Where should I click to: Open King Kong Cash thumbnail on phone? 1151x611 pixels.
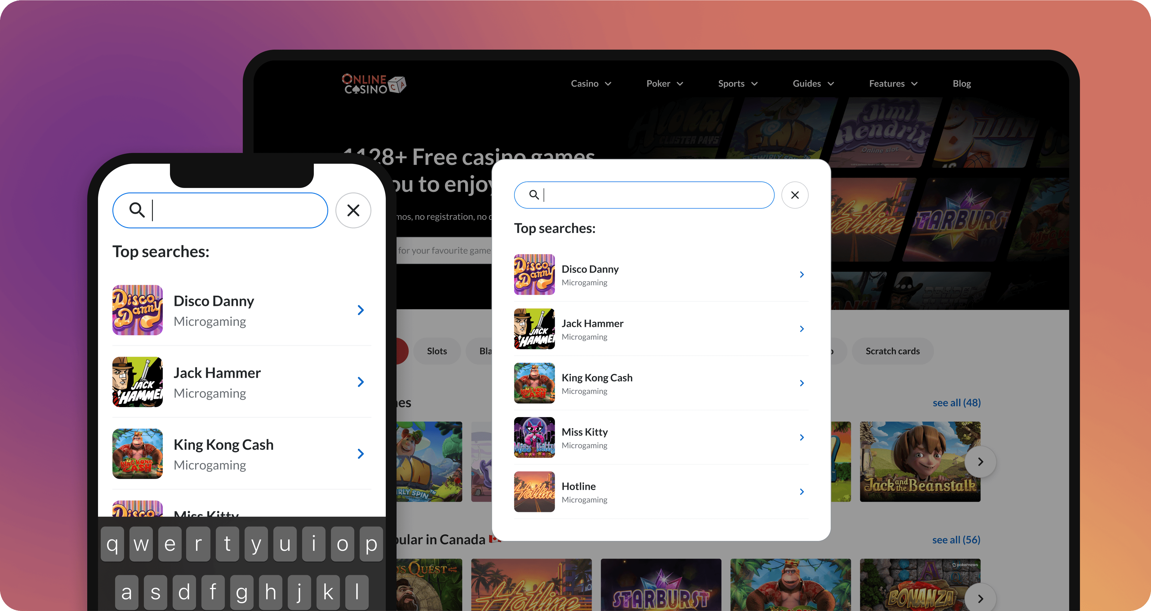point(138,454)
